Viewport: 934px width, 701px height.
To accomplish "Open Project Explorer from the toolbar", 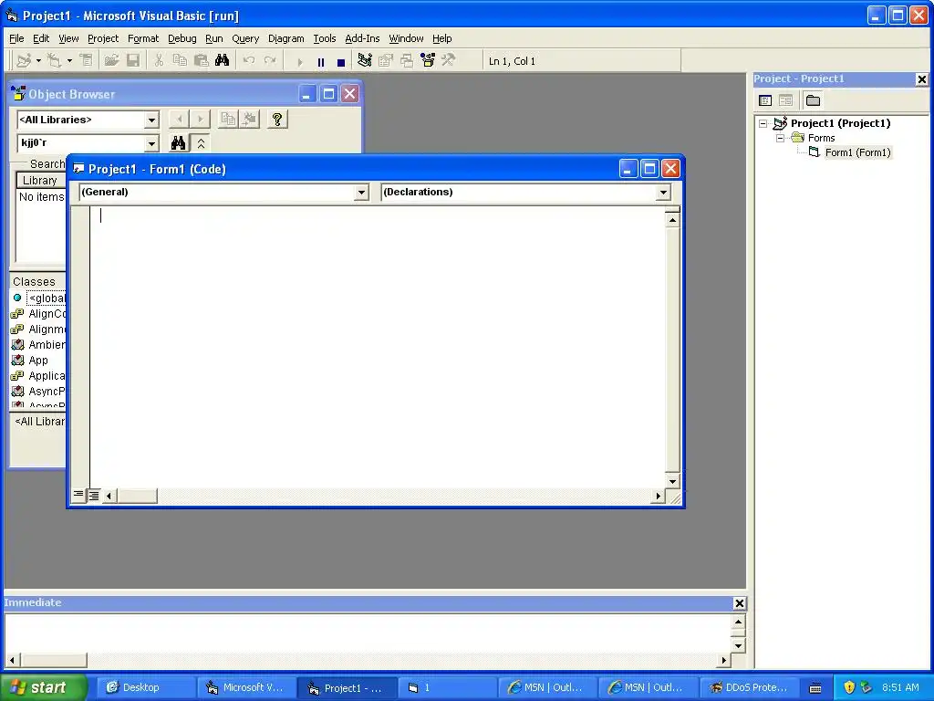I will [365, 61].
